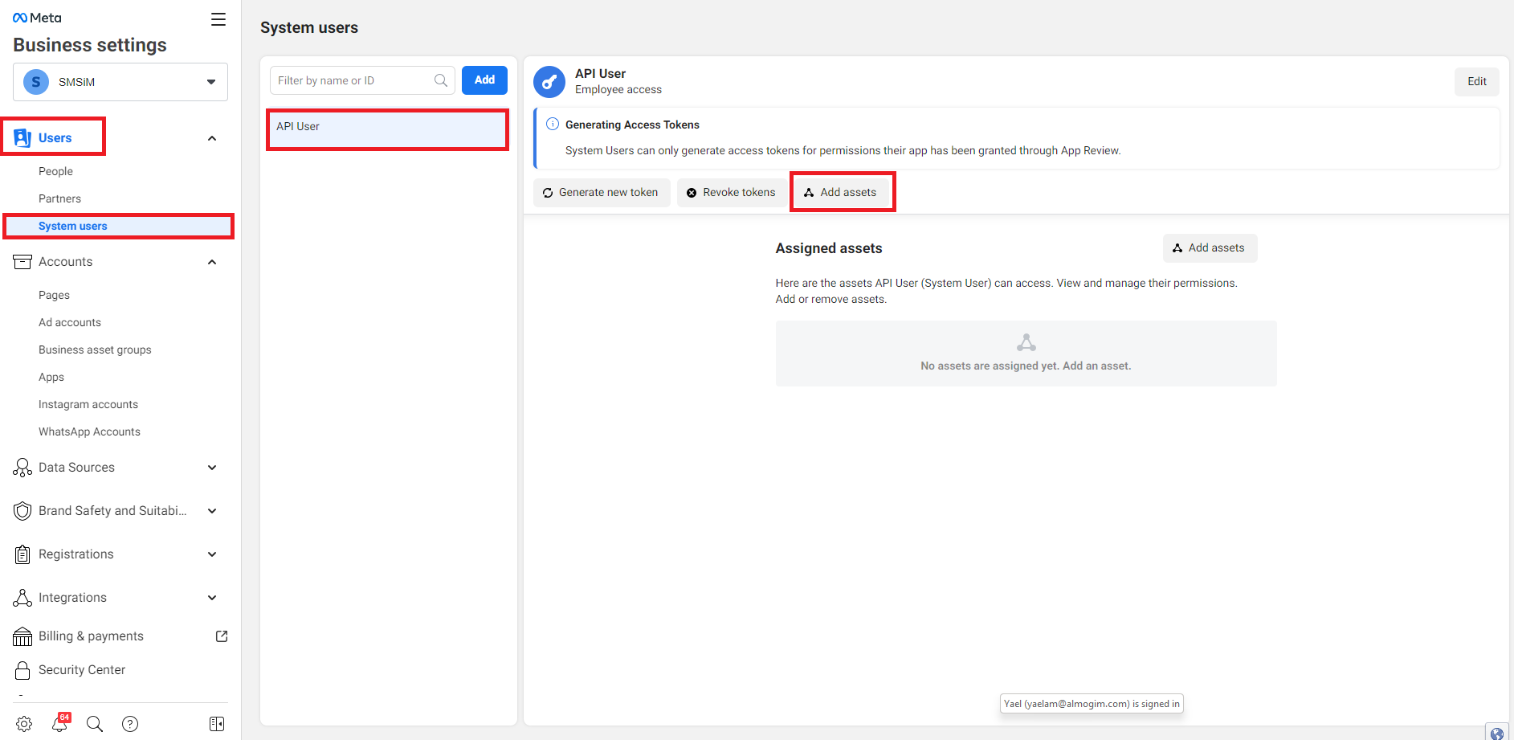Click the Billing & payments bank icon
1514x740 pixels.
click(x=22, y=636)
